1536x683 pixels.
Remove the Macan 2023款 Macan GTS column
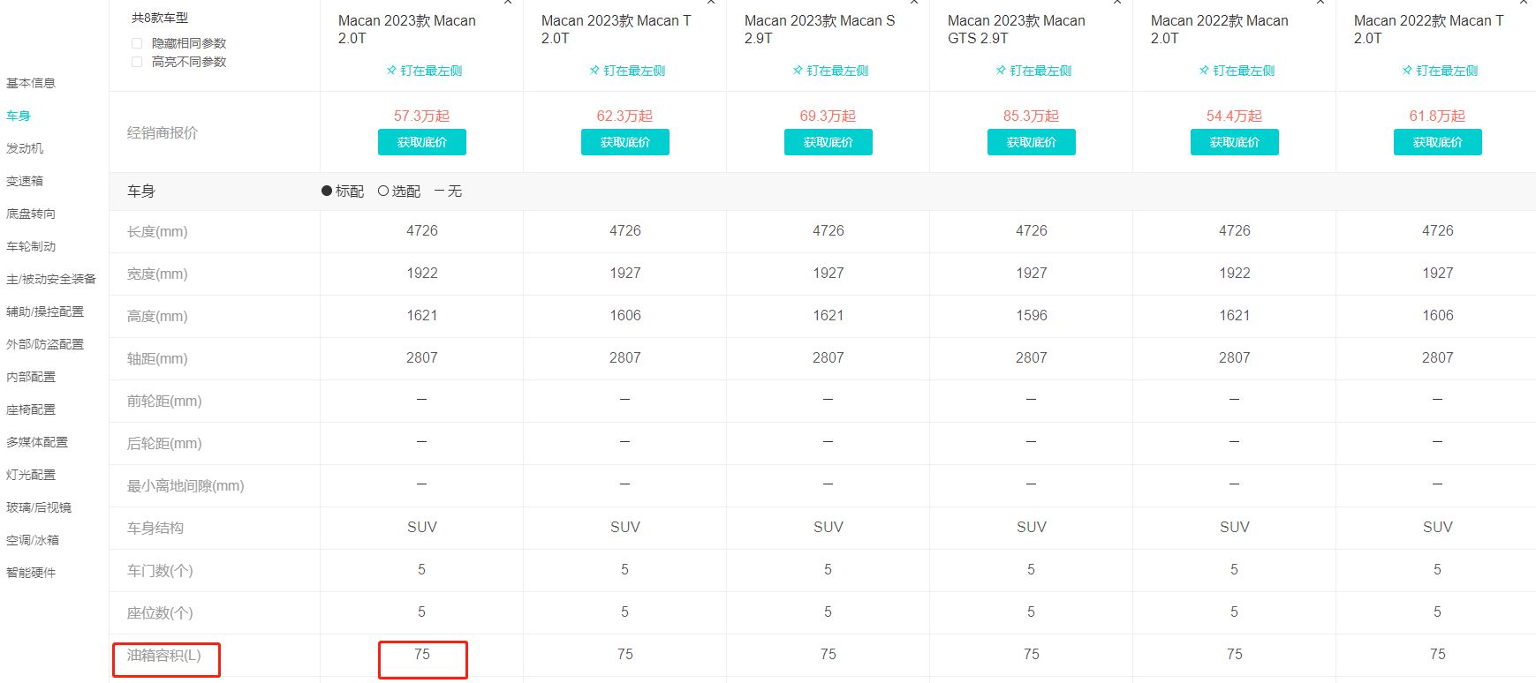click(x=1117, y=3)
